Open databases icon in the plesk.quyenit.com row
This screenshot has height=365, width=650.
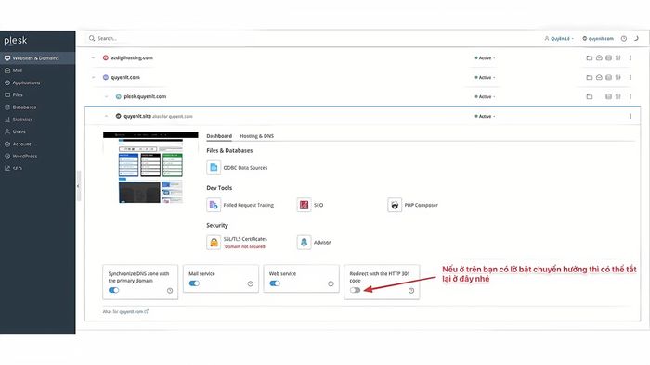(608, 96)
